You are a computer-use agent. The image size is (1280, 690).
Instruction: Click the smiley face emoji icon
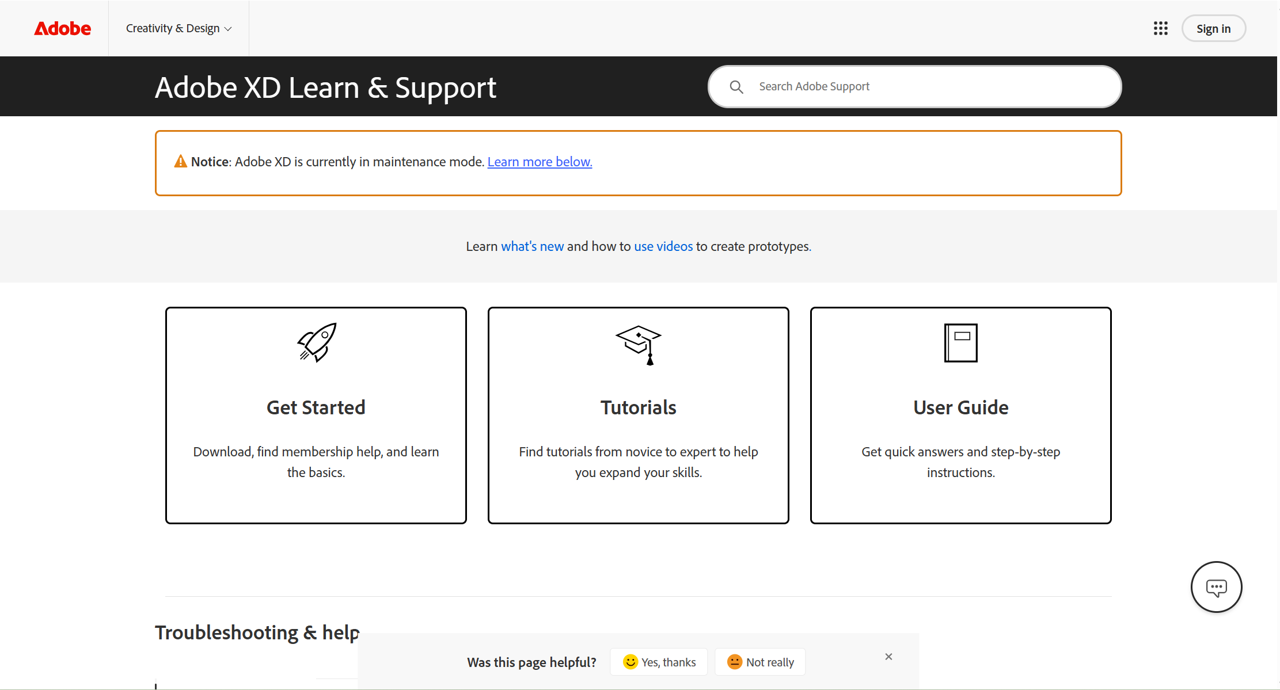[x=630, y=662]
